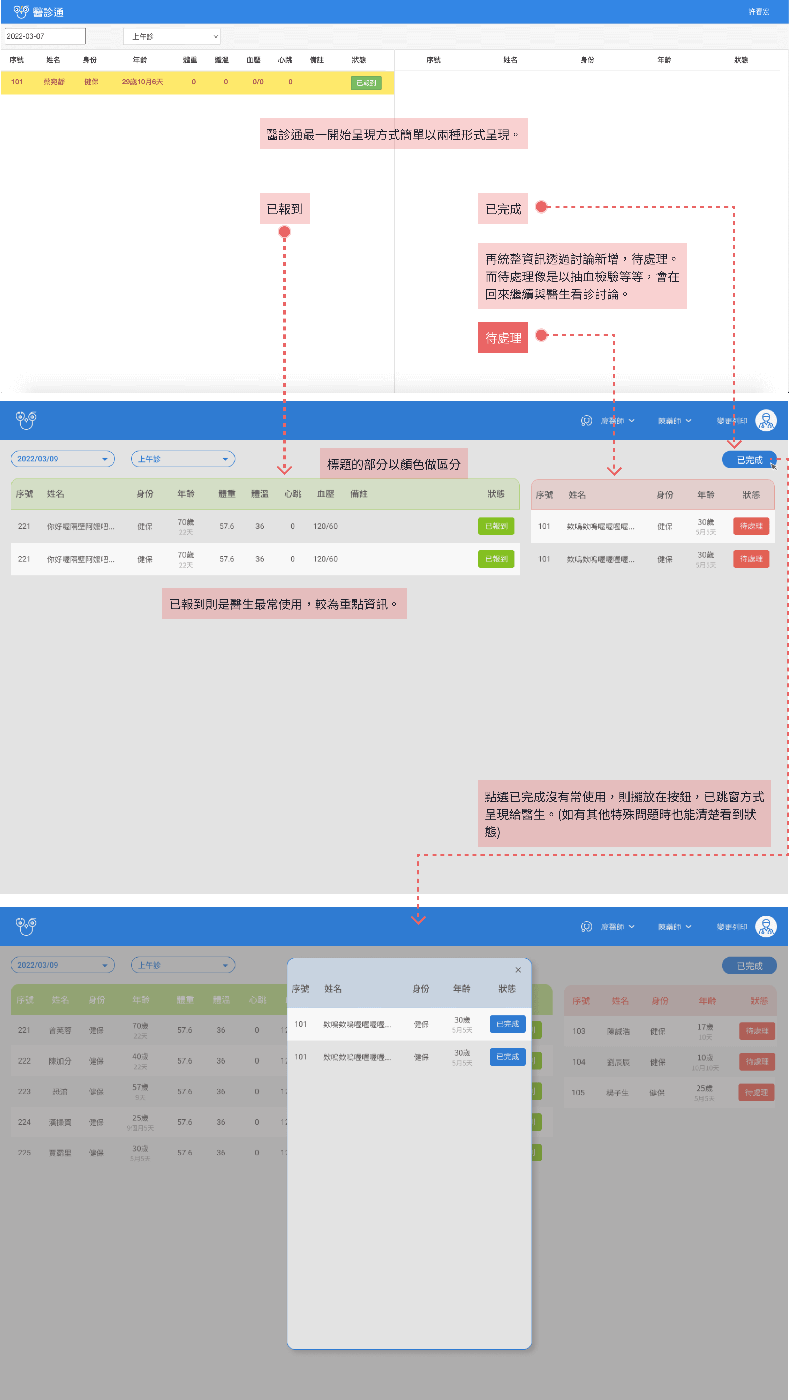Click the 備註 header in the green table header
The image size is (789, 1400).
[359, 494]
